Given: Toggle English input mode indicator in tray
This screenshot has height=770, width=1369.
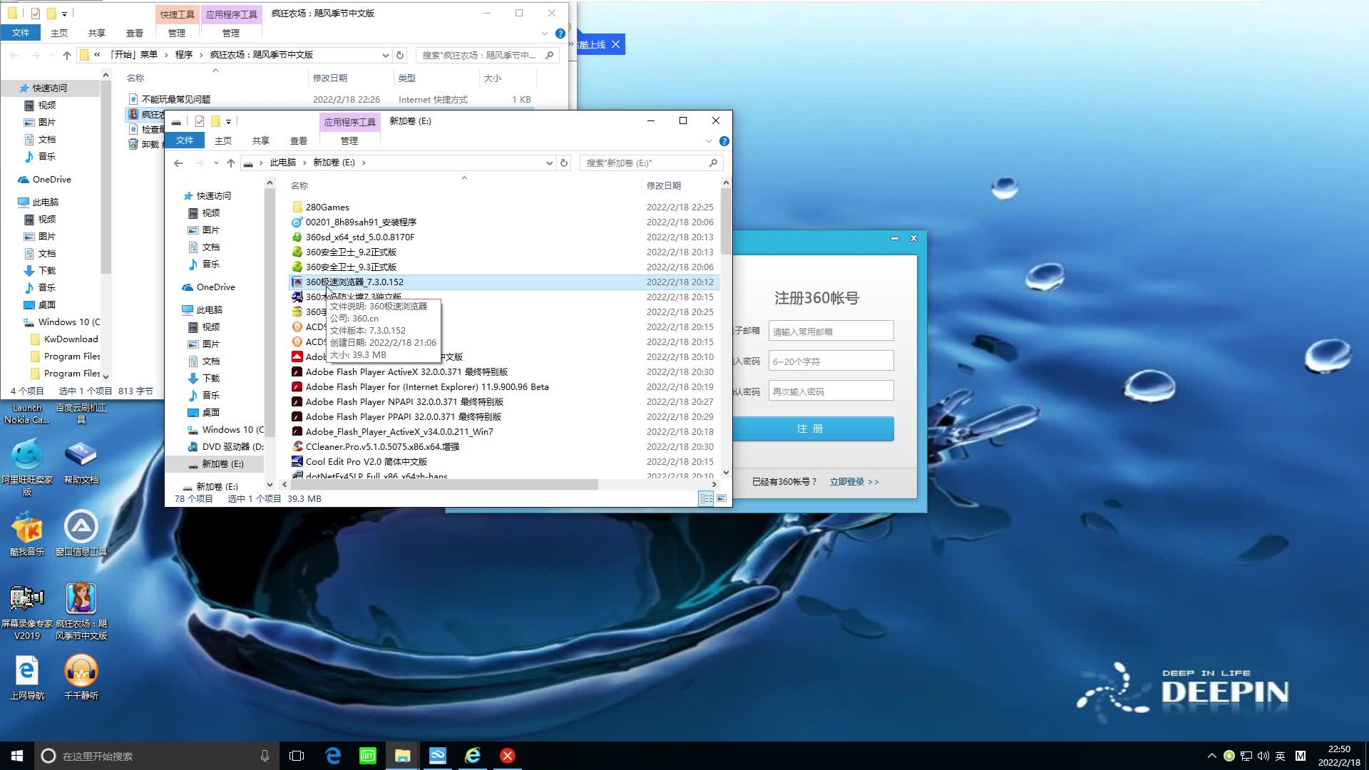Looking at the screenshot, I should point(1281,756).
